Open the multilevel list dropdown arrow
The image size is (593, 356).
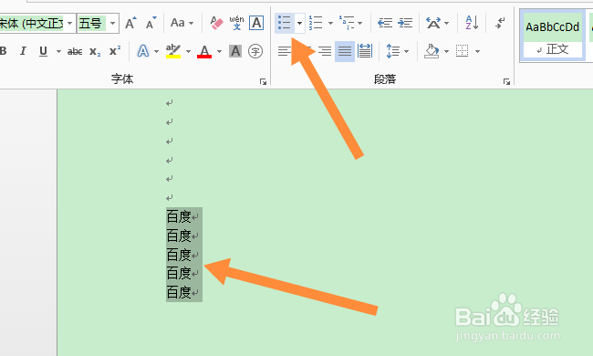coord(359,23)
